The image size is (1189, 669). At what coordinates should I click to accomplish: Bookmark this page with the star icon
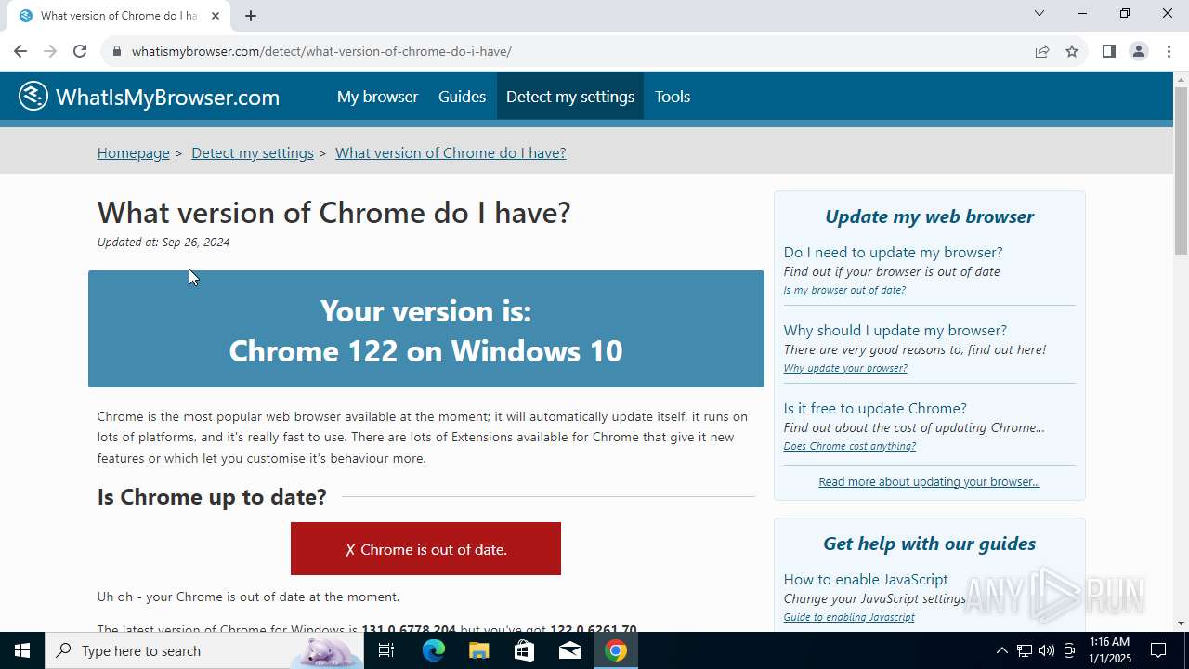pyautogui.click(x=1072, y=51)
